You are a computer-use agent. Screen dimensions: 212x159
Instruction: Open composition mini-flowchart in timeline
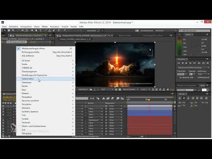tap(92, 98)
